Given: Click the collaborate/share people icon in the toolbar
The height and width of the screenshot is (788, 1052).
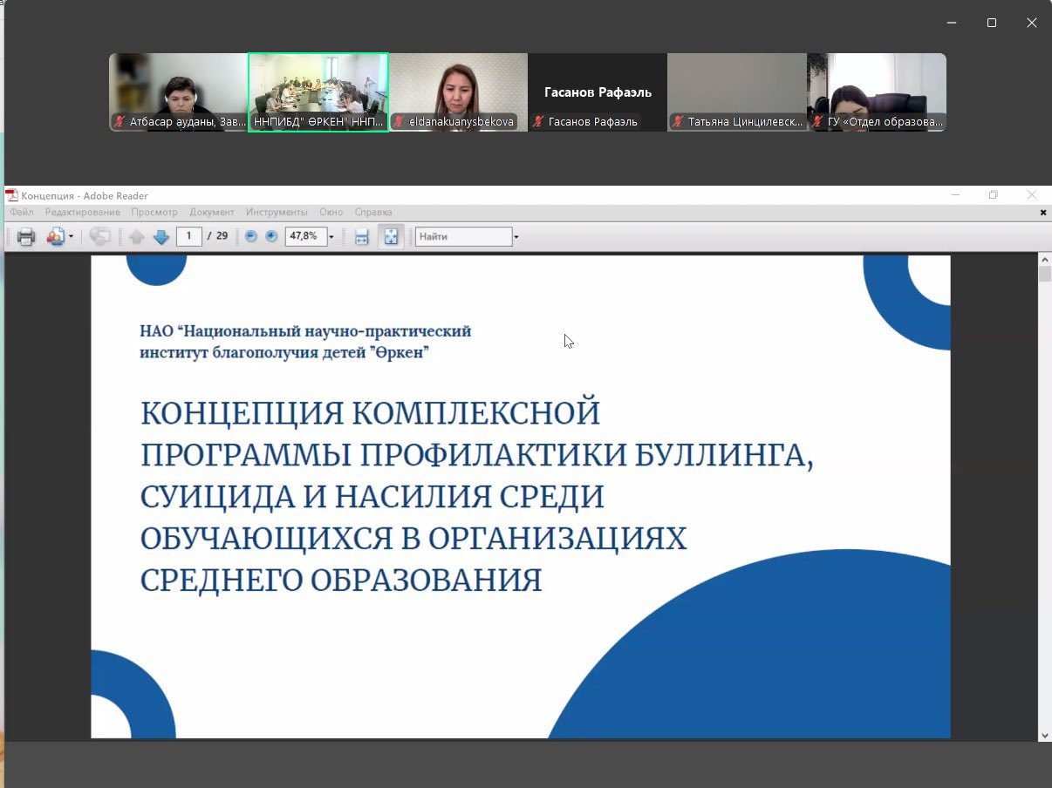Looking at the screenshot, I should (56, 236).
